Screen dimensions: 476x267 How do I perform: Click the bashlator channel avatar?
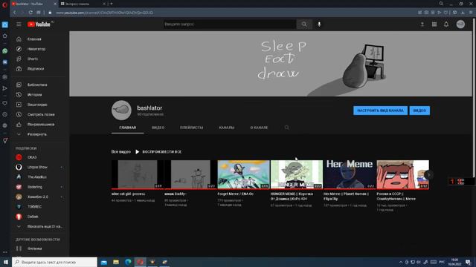(121, 111)
